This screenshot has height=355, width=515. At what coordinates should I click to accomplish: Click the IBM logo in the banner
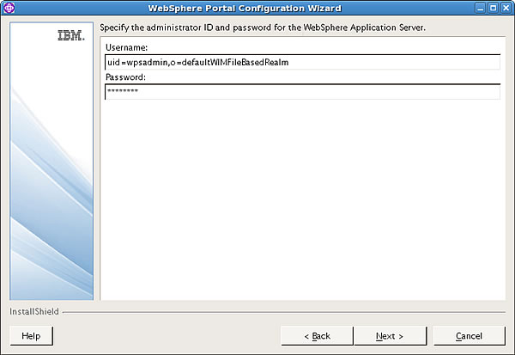click(71, 35)
